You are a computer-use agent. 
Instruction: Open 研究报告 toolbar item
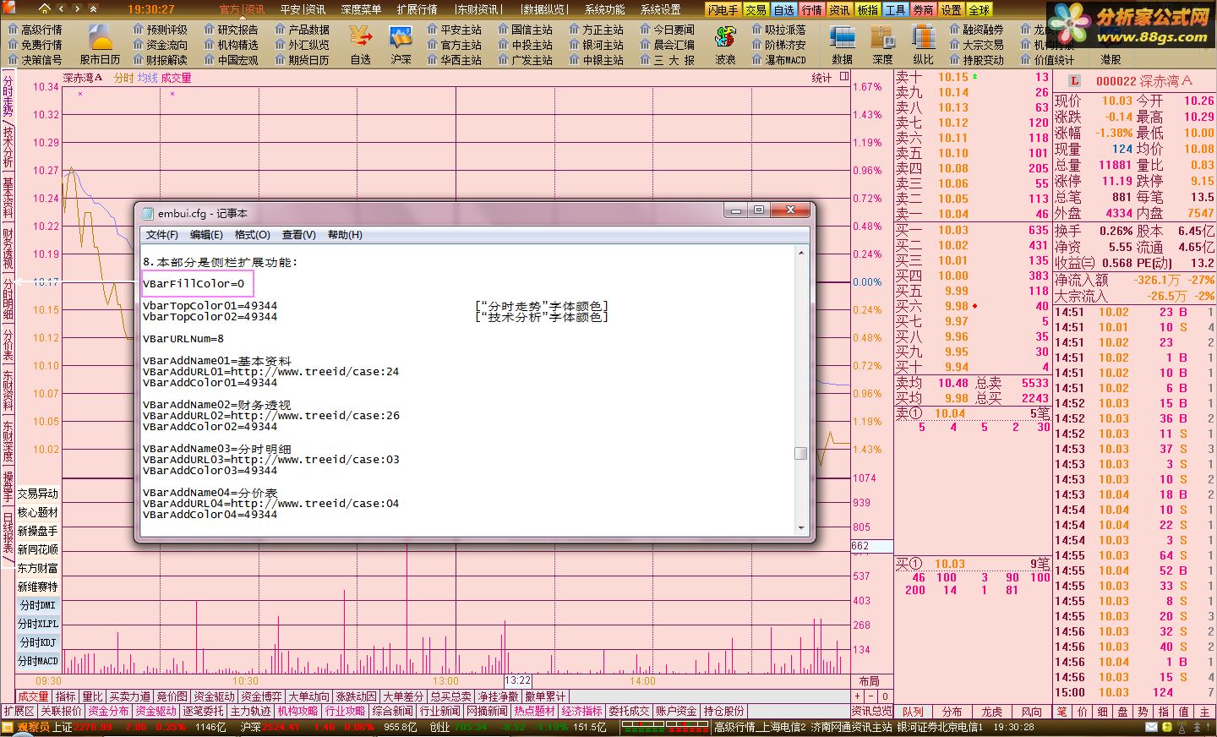(x=232, y=30)
